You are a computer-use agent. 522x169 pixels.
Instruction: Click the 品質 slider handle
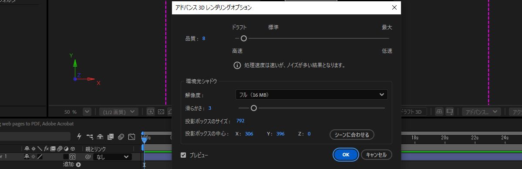(244, 38)
